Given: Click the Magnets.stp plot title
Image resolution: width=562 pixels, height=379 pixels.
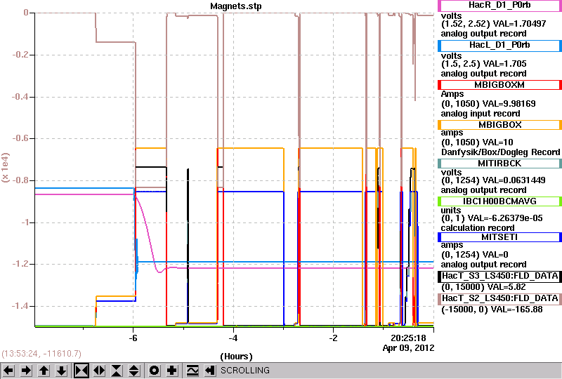Looking at the screenshot, I should click(x=236, y=6).
